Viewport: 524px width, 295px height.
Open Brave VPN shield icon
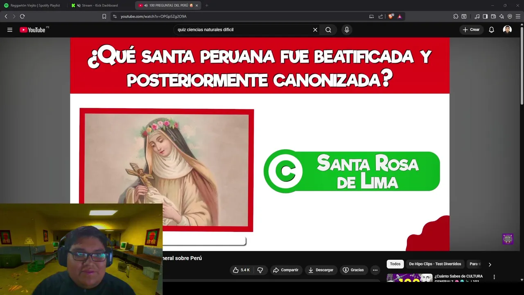pos(510,16)
